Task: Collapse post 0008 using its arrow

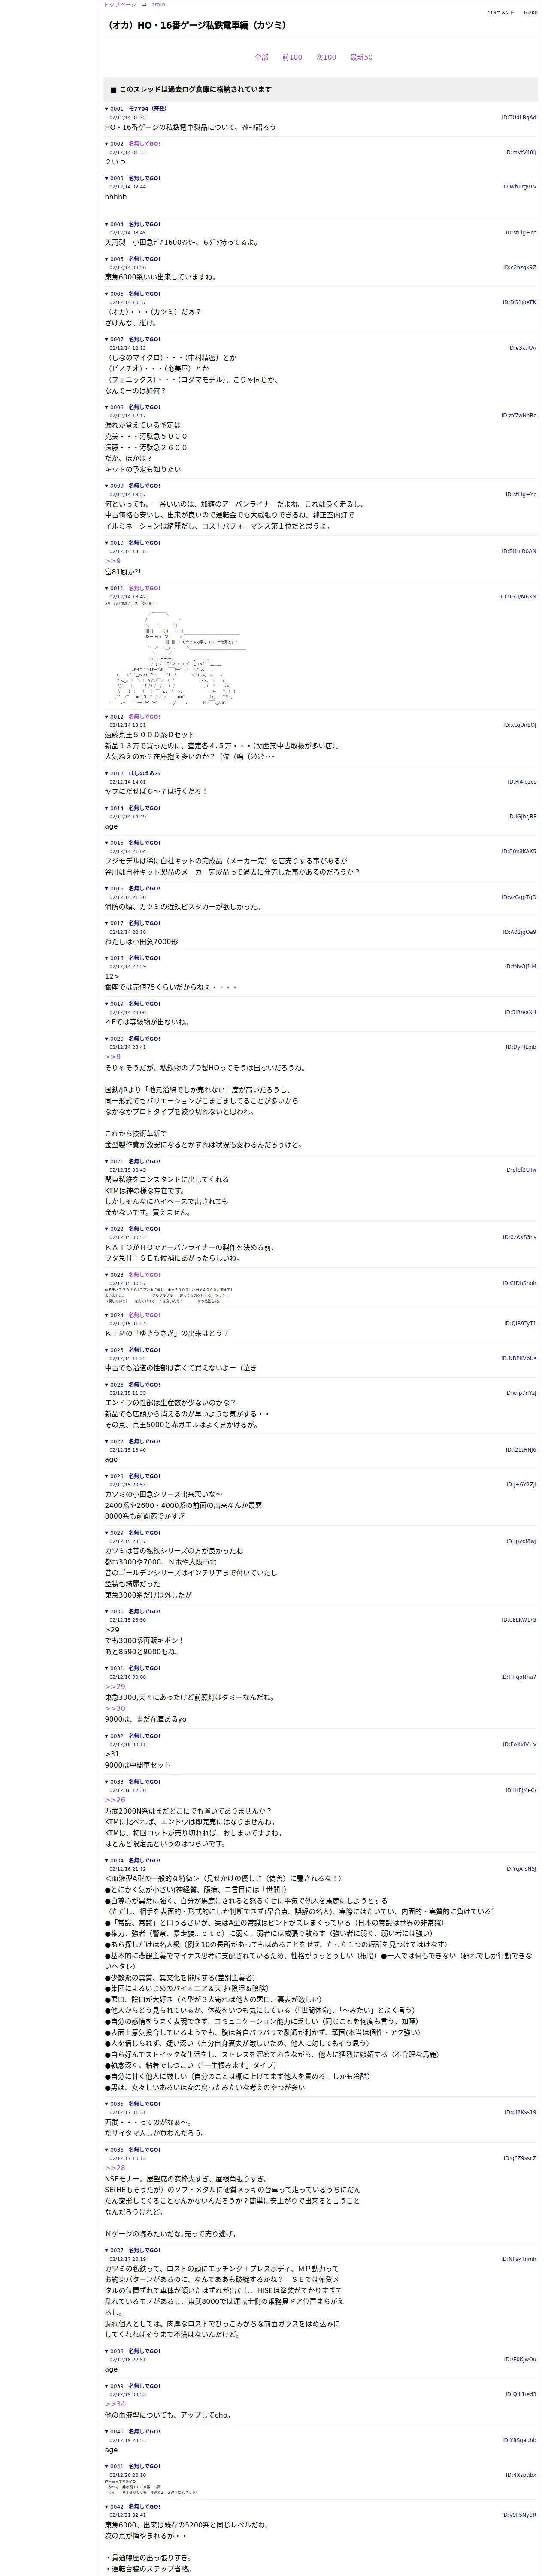Action: pyautogui.click(x=107, y=408)
